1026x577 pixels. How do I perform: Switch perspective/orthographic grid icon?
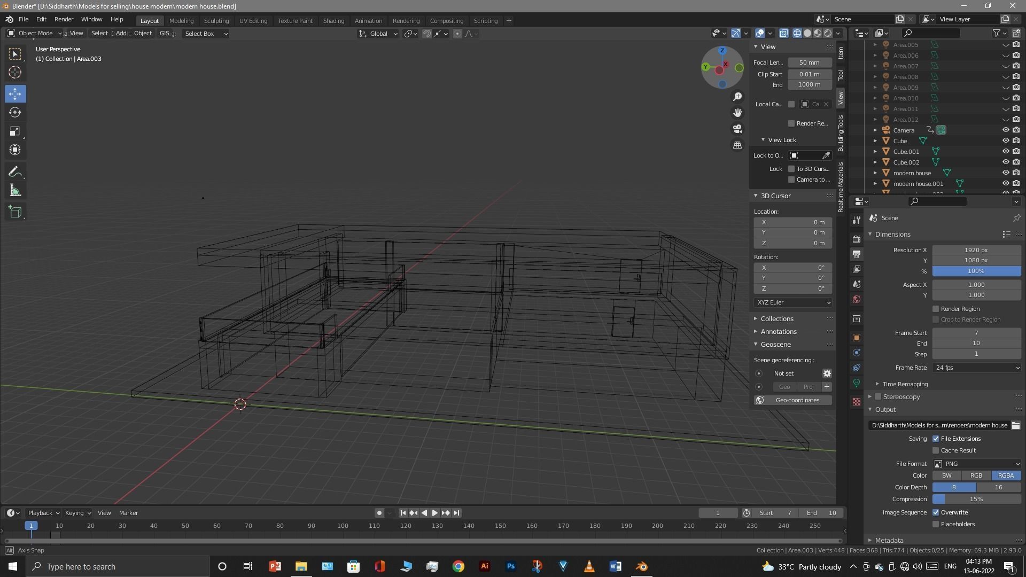pyautogui.click(x=737, y=145)
